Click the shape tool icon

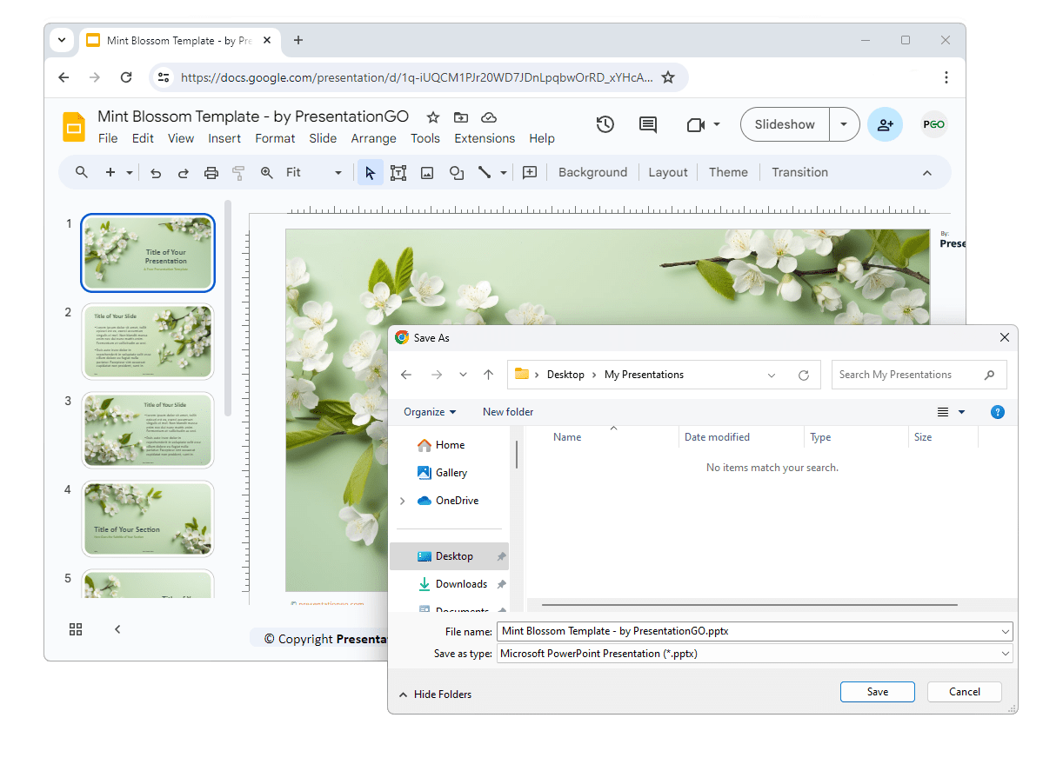point(457,173)
